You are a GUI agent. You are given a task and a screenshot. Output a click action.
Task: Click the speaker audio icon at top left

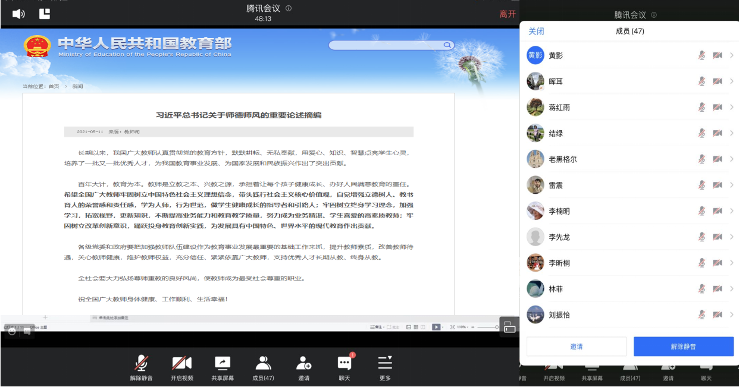pyautogui.click(x=18, y=14)
